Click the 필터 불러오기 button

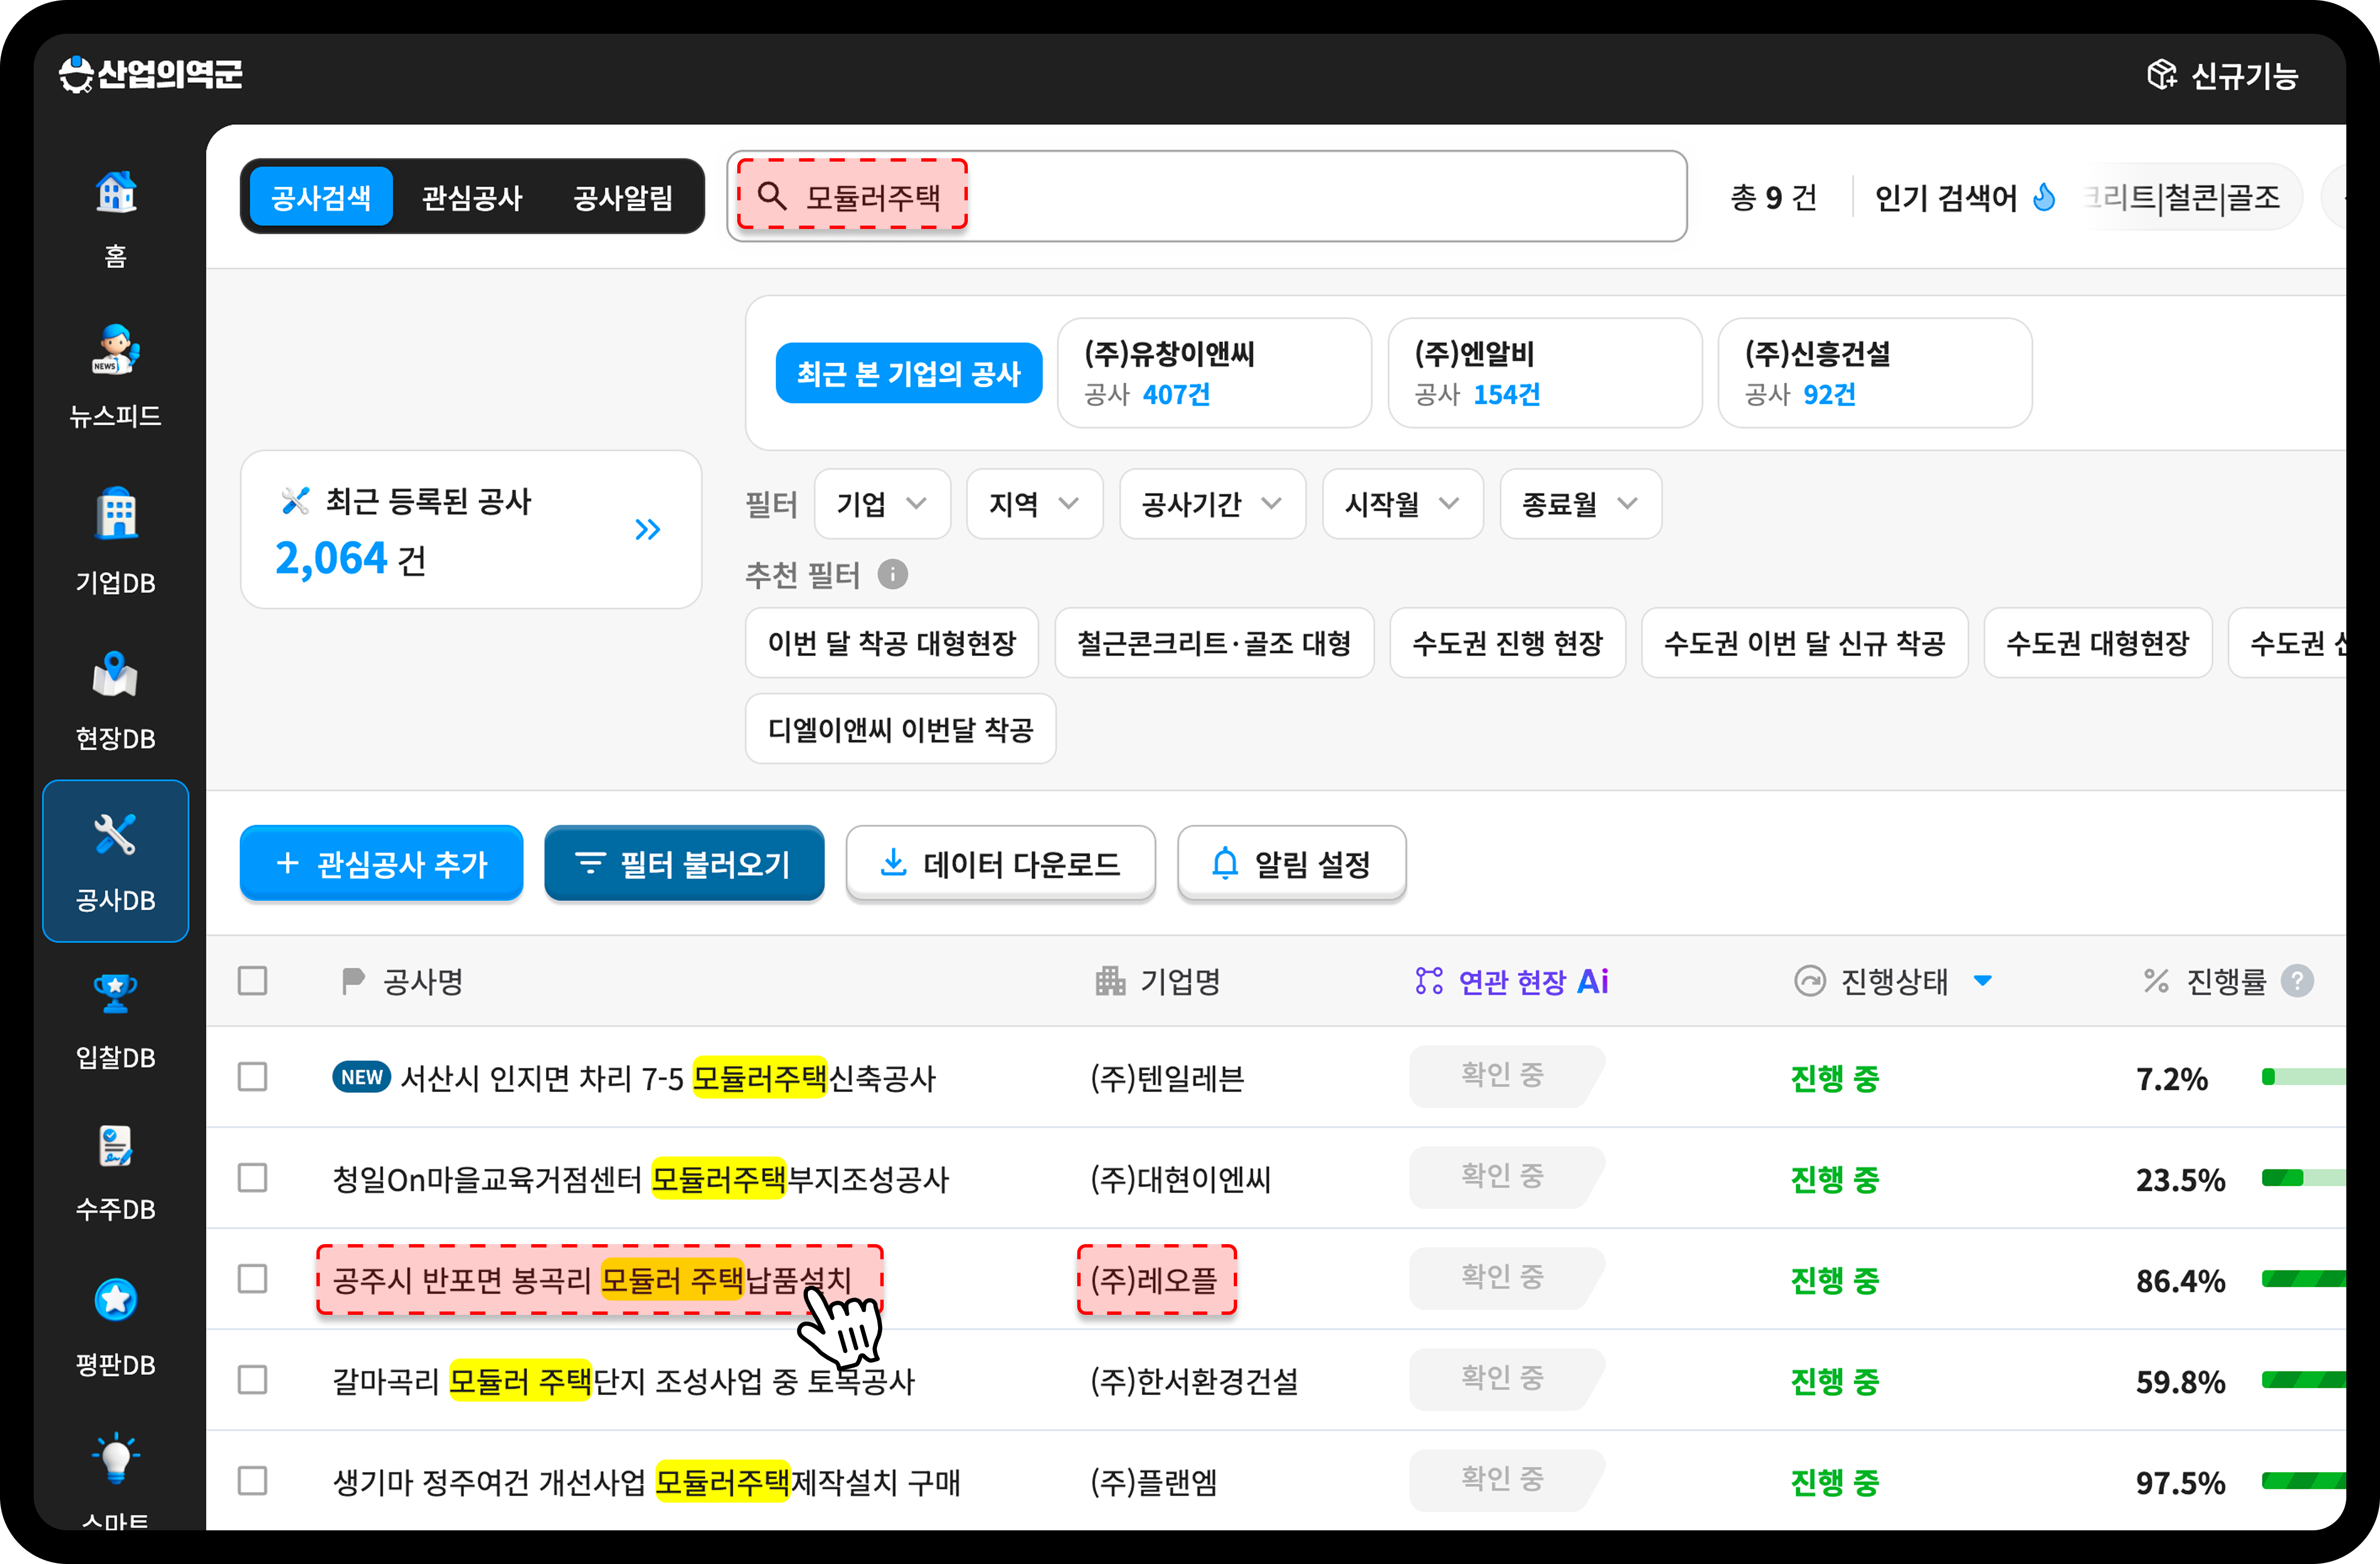pos(684,863)
